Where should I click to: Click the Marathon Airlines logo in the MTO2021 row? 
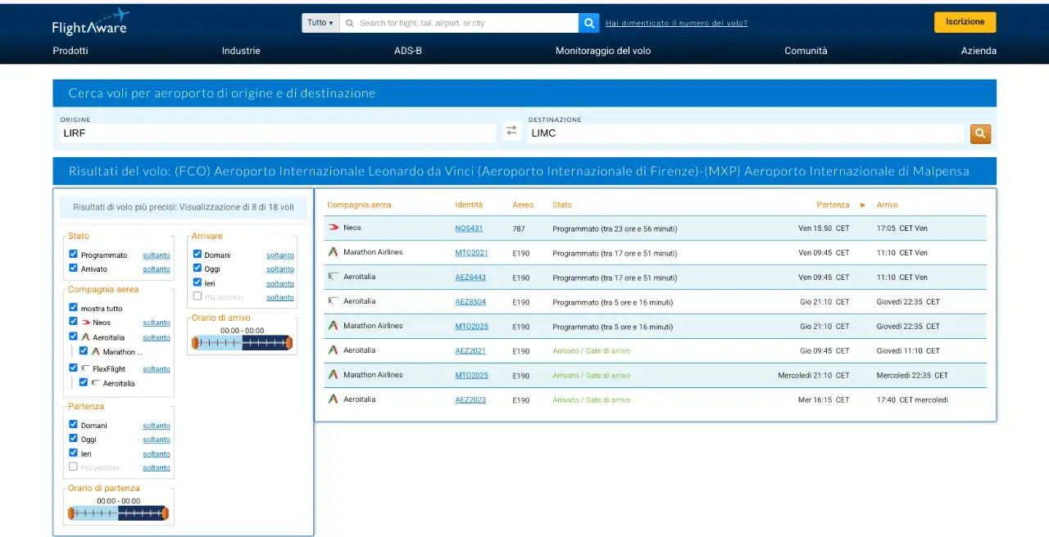(x=333, y=252)
